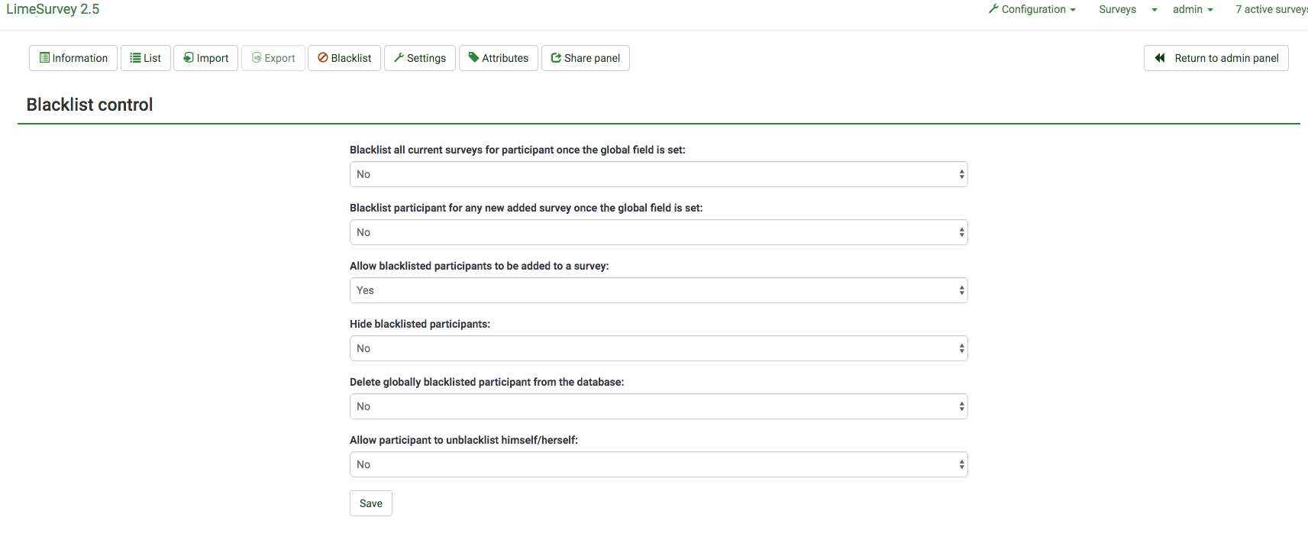1308x540 pixels.
Task: Open 'Delete globally blacklisted participant' dropdown
Action: pos(658,406)
